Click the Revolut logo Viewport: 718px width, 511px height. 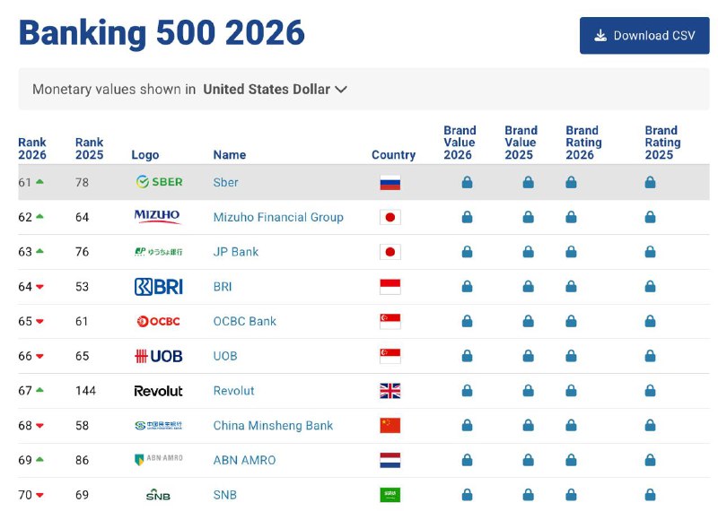click(158, 391)
